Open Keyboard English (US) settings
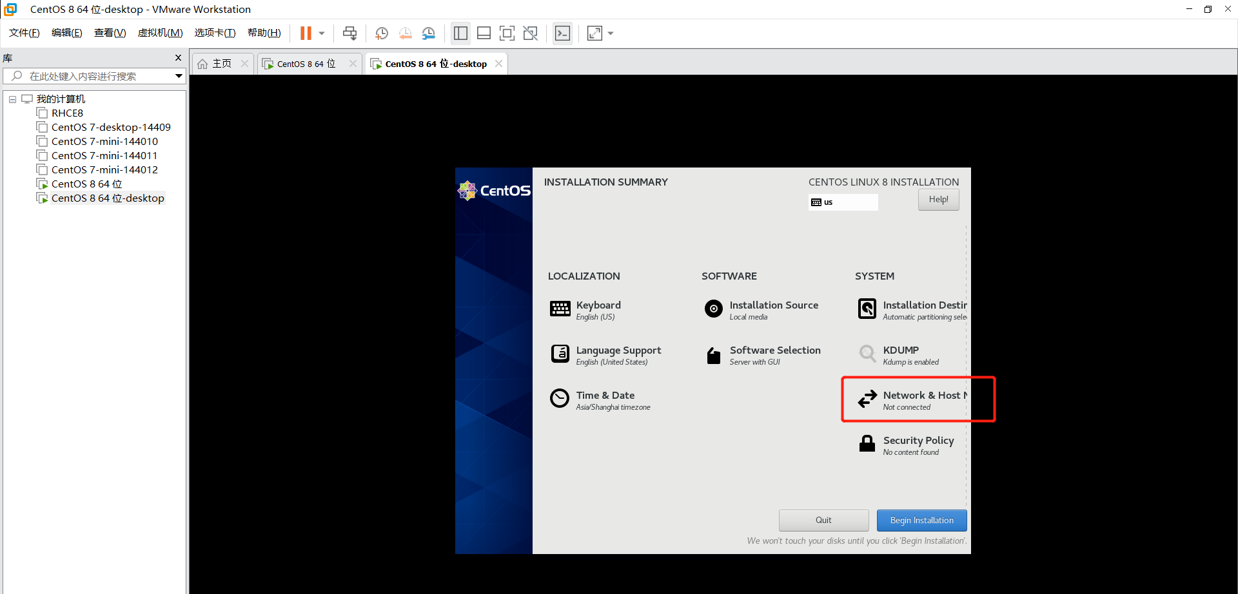 (x=598, y=310)
